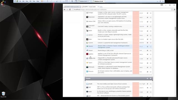This screenshot has width=178, height=100.
Task: Open the browser hamburger menu
Action: tap(175, 9)
